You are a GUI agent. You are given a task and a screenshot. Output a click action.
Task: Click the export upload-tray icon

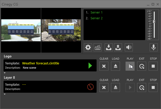click(118, 47)
